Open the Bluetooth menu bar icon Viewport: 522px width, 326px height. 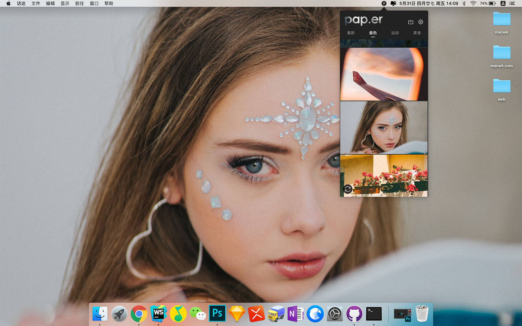[464, 3]
